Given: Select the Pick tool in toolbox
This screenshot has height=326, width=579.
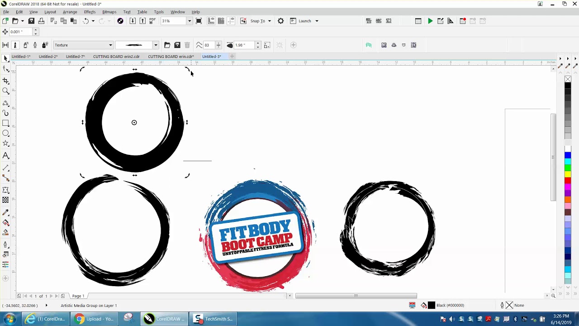Looking at the screenshot, I should click(x=5, y=58).
